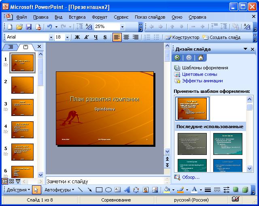259x206 pixels.
Task: Toggle underline formatting Ч
Action: tap(96, 37)
